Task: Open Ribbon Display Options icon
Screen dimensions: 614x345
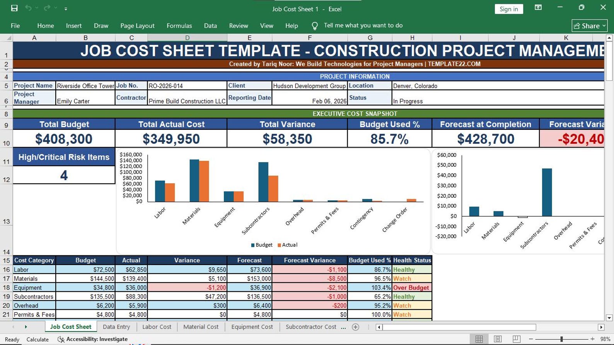Action: (538, 7)
